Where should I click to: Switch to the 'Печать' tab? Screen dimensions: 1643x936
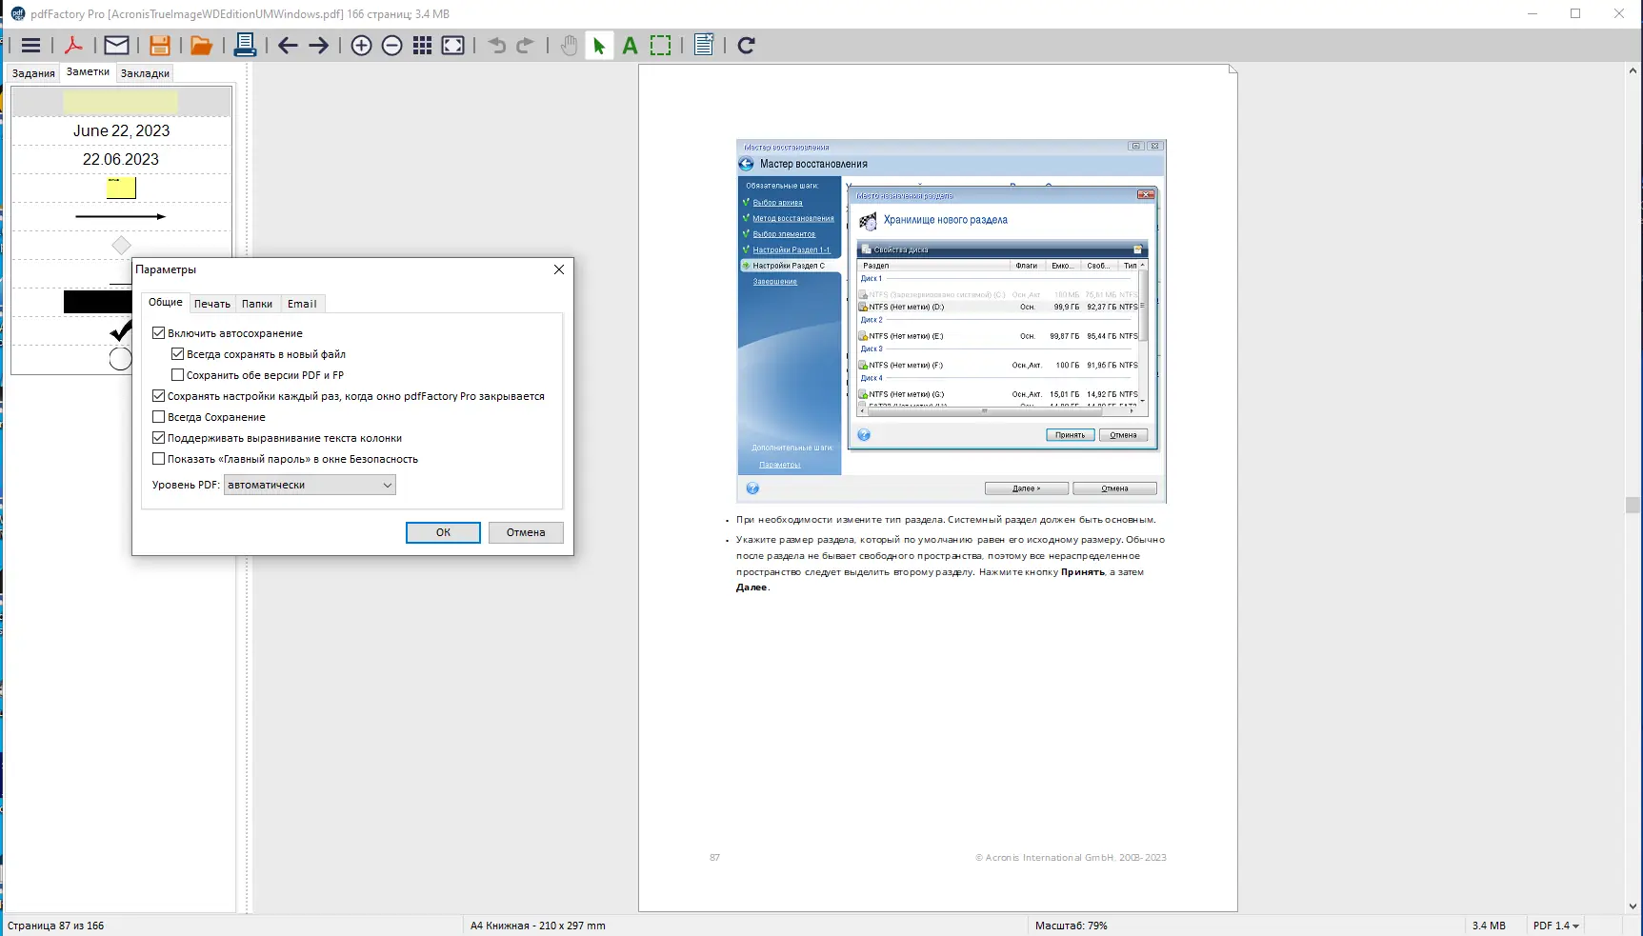[x=212, y=304]
